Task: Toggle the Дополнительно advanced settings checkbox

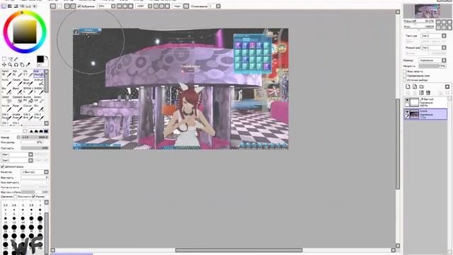Action: click(3, 166)
